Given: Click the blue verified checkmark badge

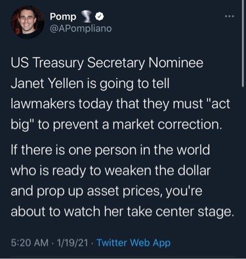Looking at the screenshot, I should 100,16.
